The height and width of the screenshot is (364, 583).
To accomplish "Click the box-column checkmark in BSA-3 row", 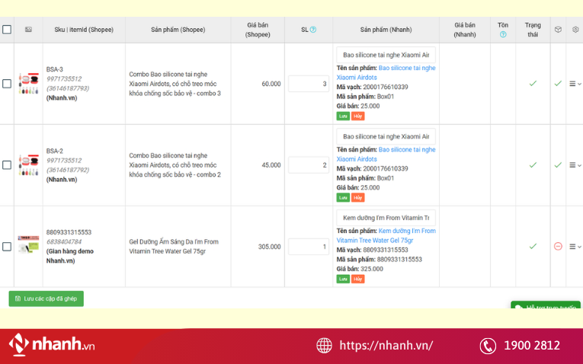I will 558,84.
